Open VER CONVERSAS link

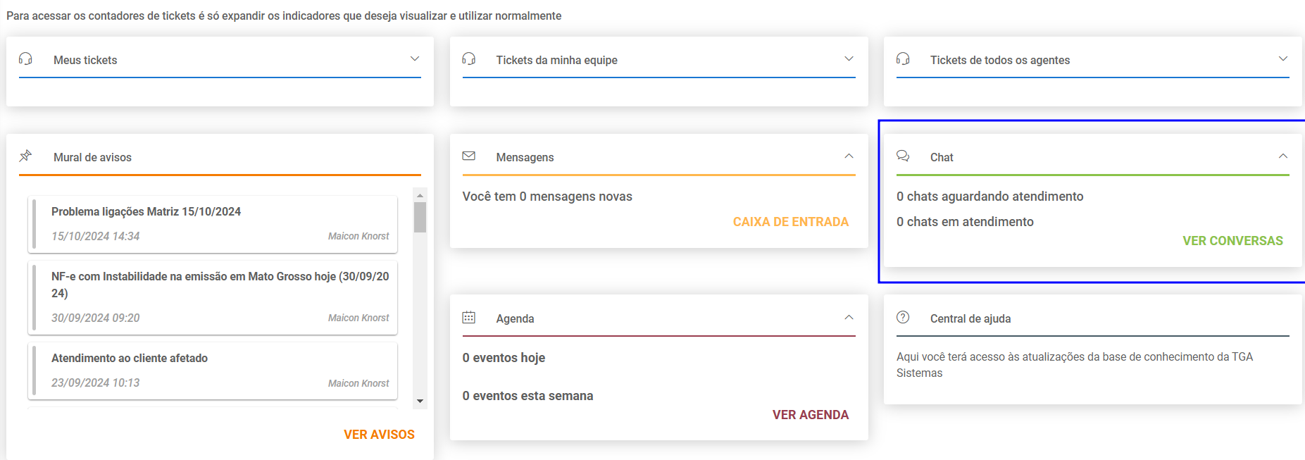tap(1233, 241)
